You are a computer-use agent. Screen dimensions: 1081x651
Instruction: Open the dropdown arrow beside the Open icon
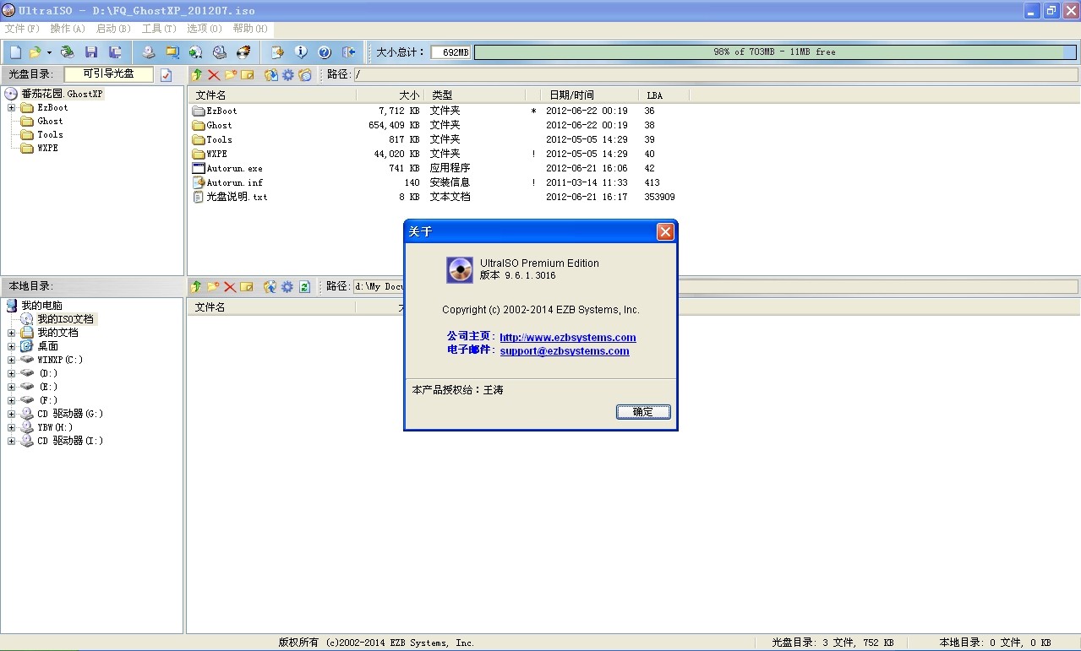pyautogui.click(x=49, y=52)
